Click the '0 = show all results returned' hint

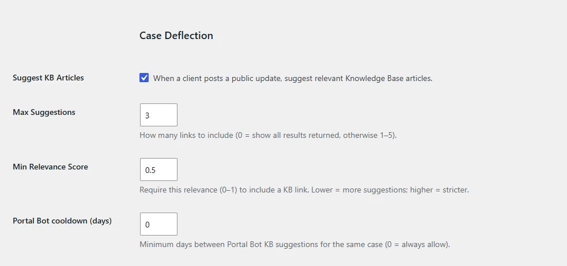point(288,136)
